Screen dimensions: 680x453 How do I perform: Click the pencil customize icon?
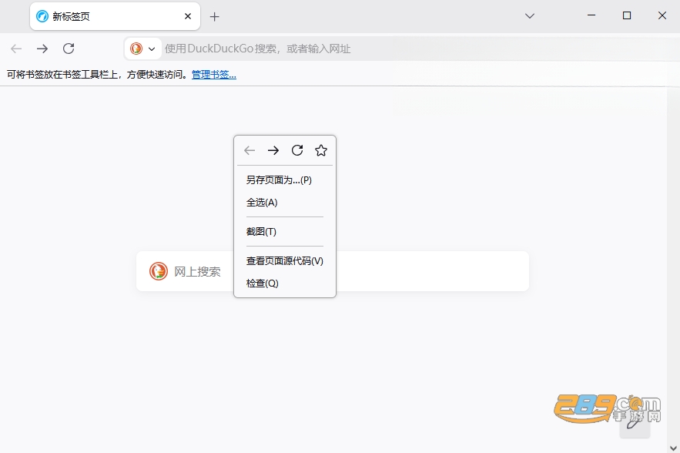tap(635, 424)
